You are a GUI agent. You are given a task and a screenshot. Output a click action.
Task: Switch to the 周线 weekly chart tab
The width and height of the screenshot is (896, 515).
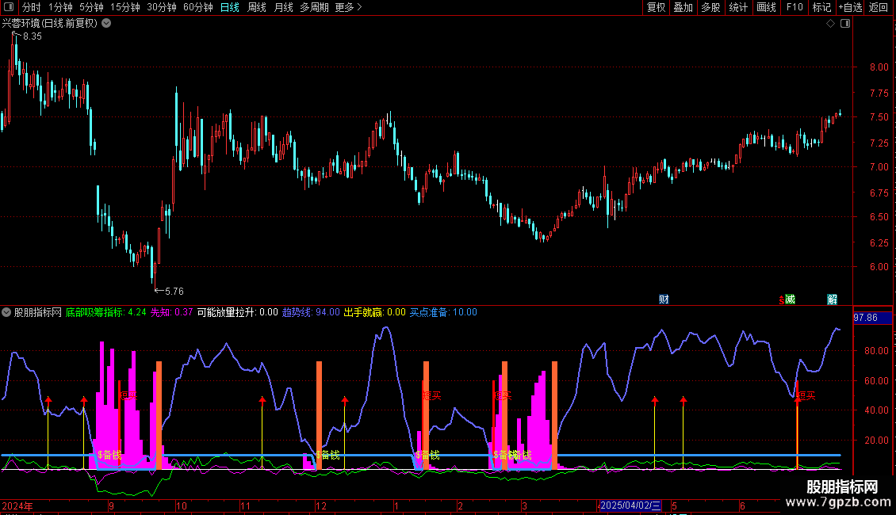257,8
